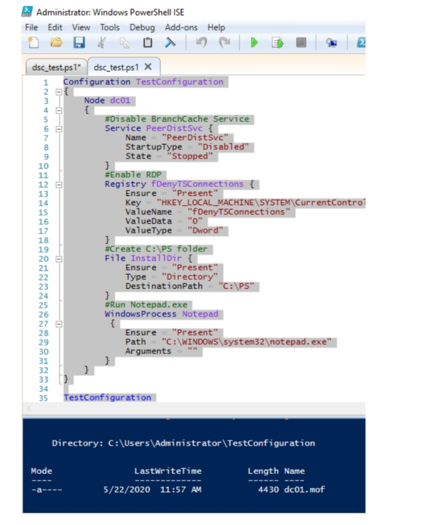Click the Directory path in console
This screenshot has width=442, height=525.
coord(211,443)
